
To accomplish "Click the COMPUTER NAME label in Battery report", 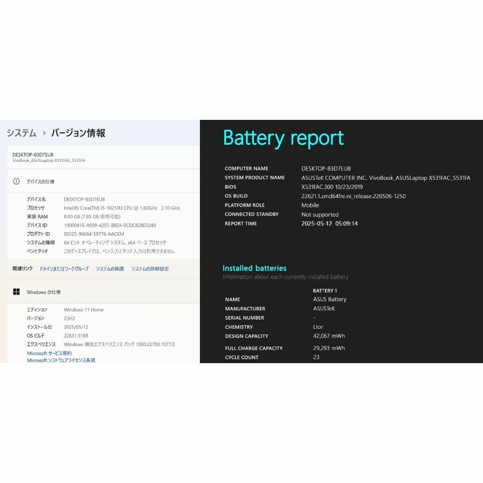I will (246, 169).
